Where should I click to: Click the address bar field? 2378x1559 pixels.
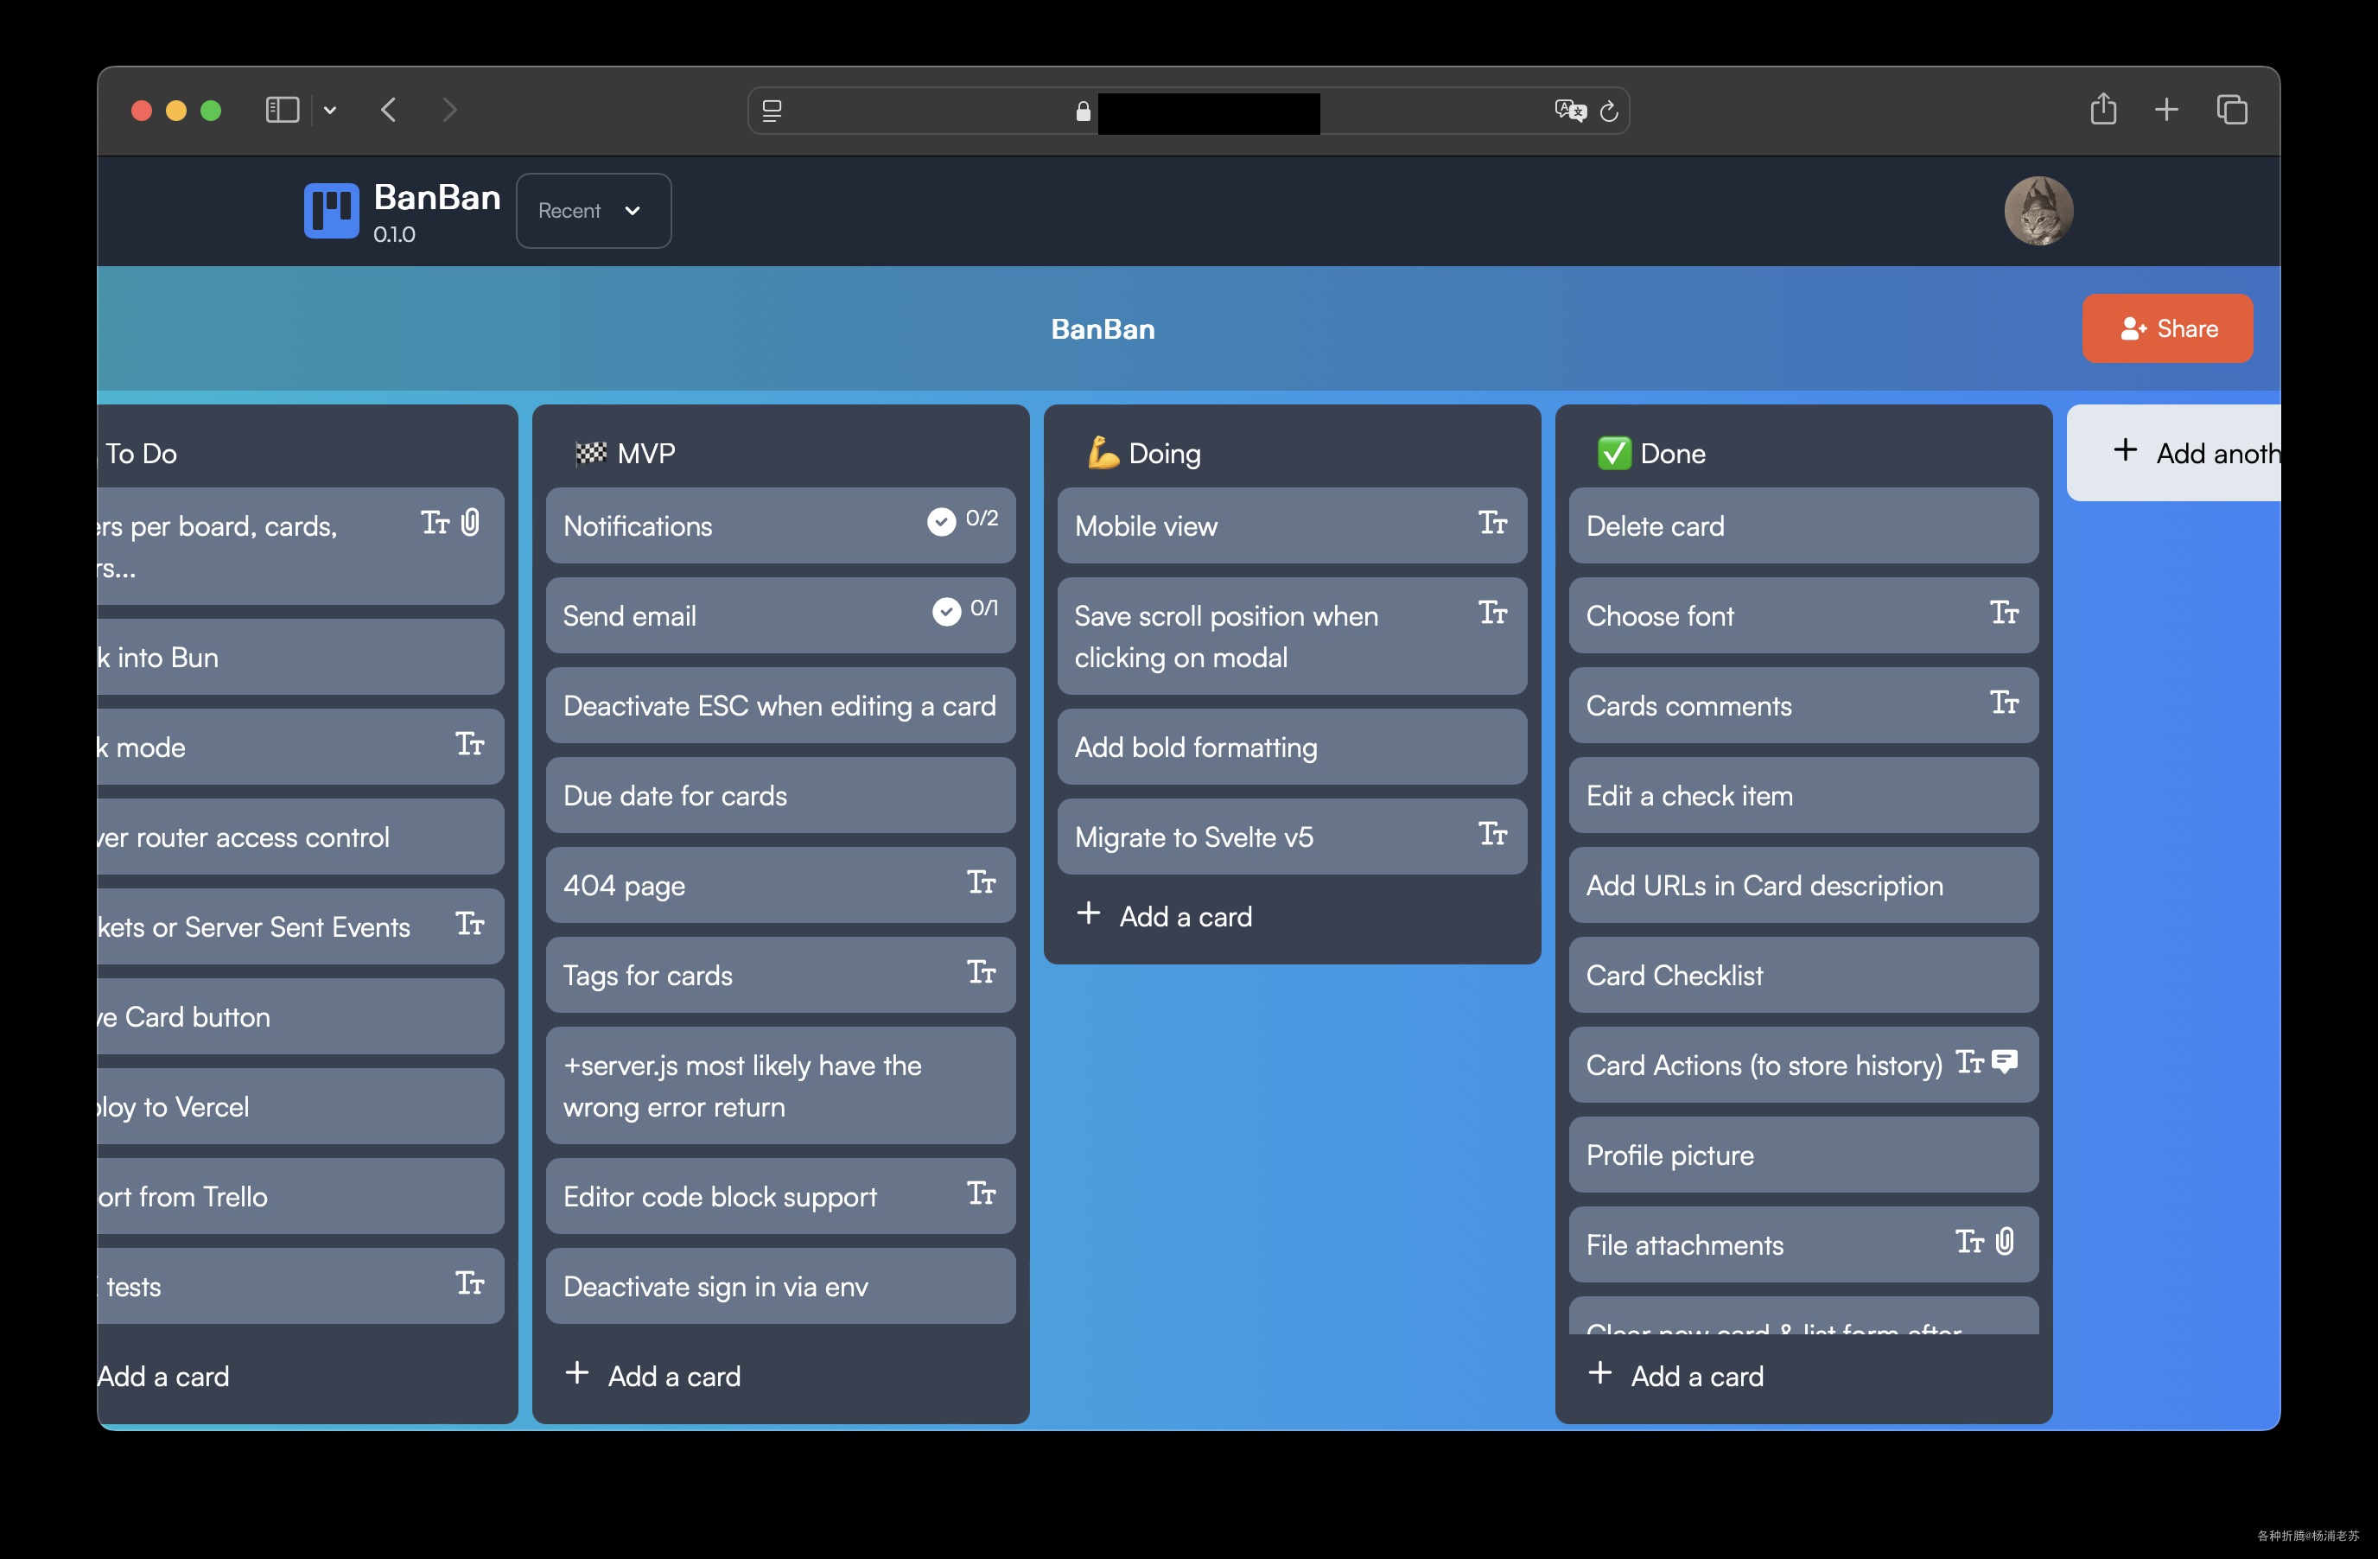(x=1188, y=111)
